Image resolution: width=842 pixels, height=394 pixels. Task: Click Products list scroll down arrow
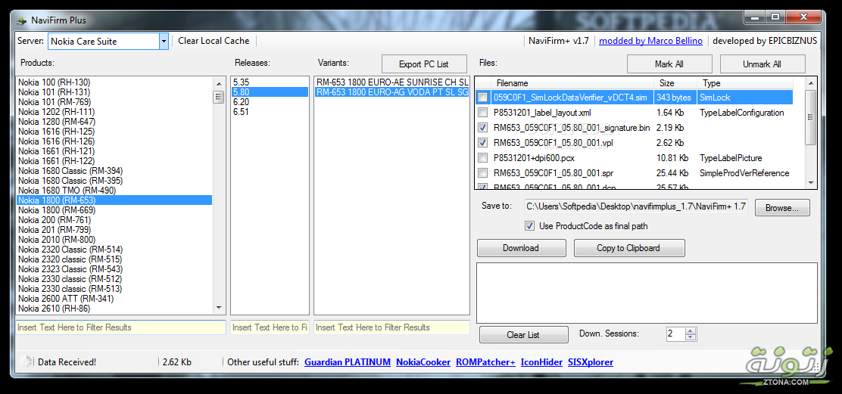coord(219,308)
